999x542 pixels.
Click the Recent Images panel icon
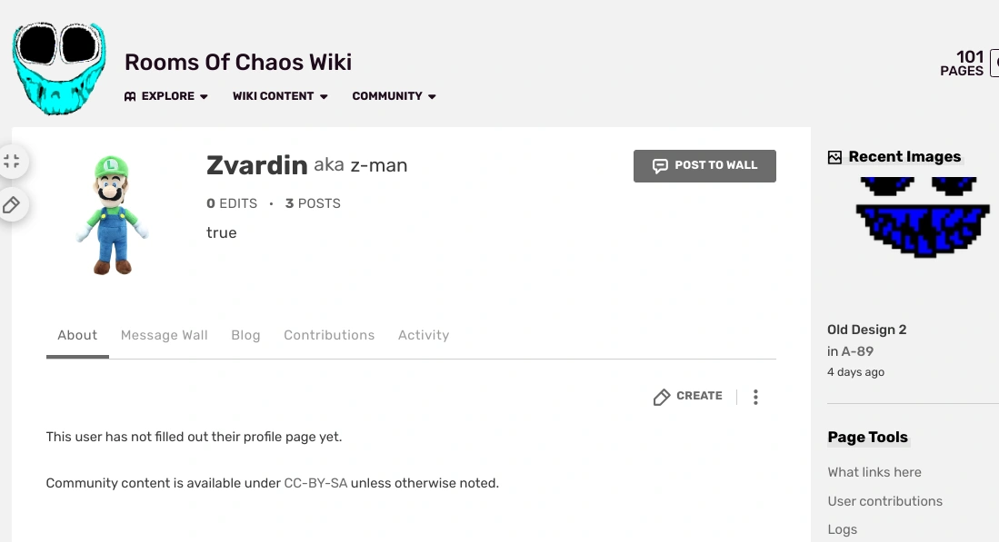pyautogui.click(x=834, y=156)
